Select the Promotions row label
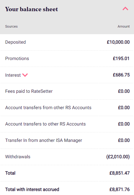Image resolution: width=134 pixels, height=195 pixels. pyautogui.click(x=17, y=59)
